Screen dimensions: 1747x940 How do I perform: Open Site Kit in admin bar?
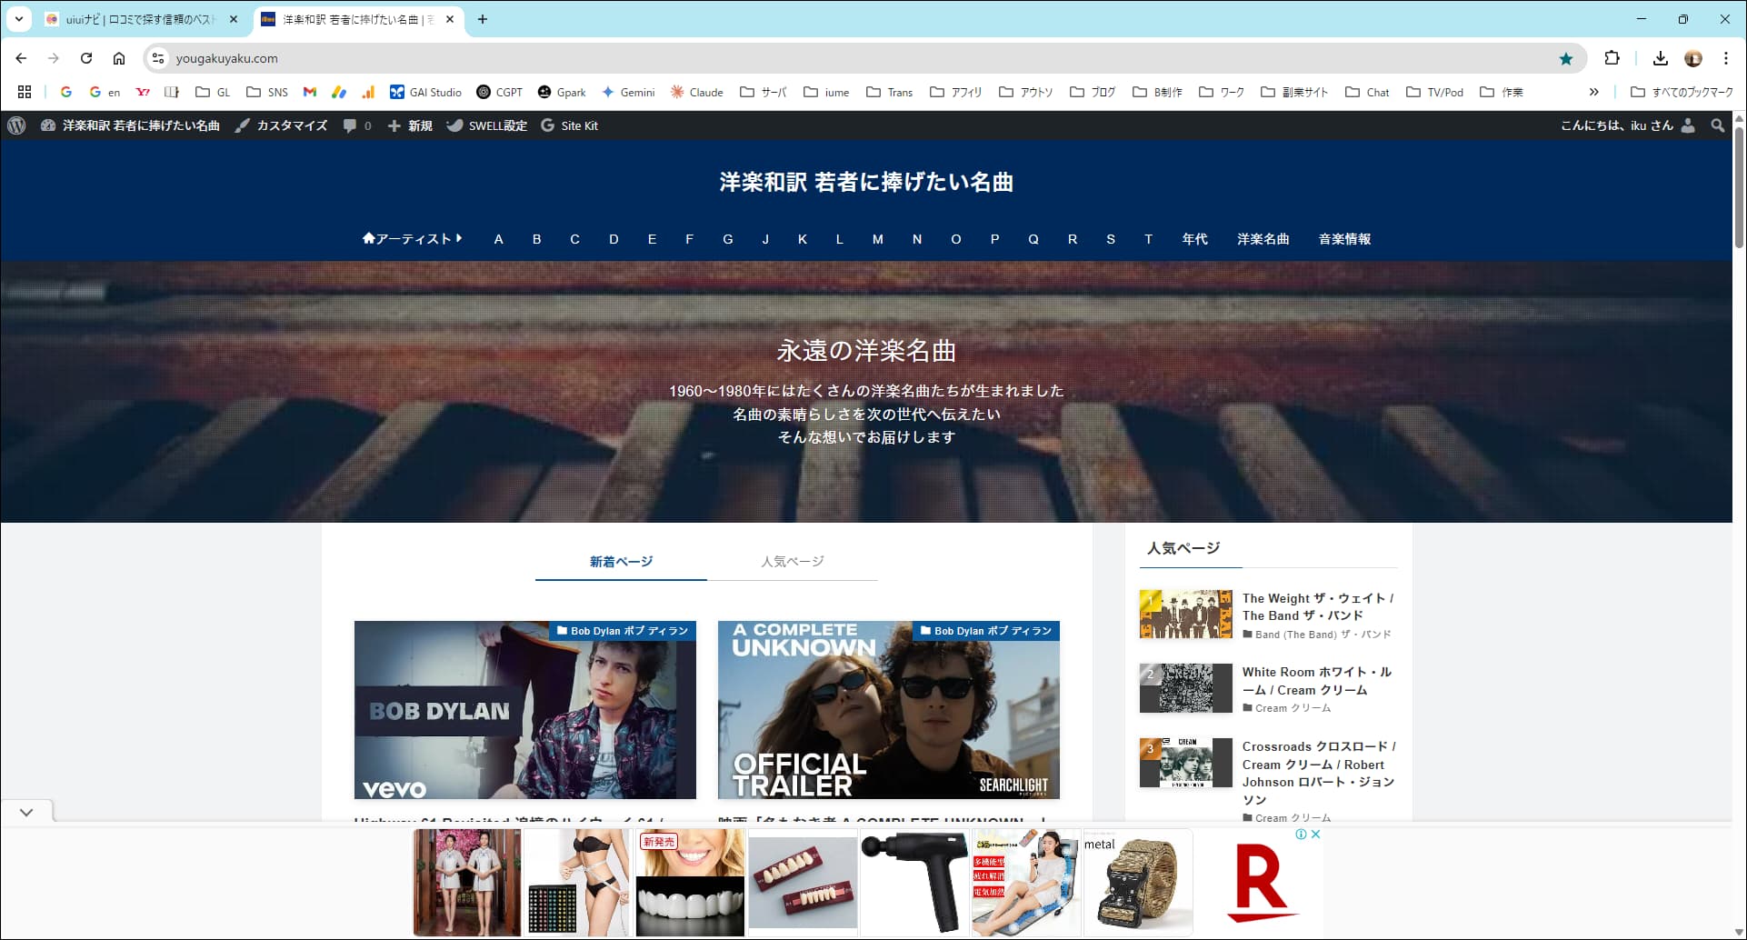570,125
